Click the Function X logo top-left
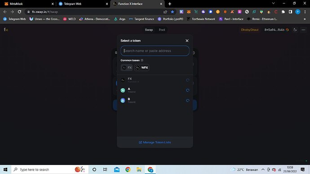 (x=6, y=30)
